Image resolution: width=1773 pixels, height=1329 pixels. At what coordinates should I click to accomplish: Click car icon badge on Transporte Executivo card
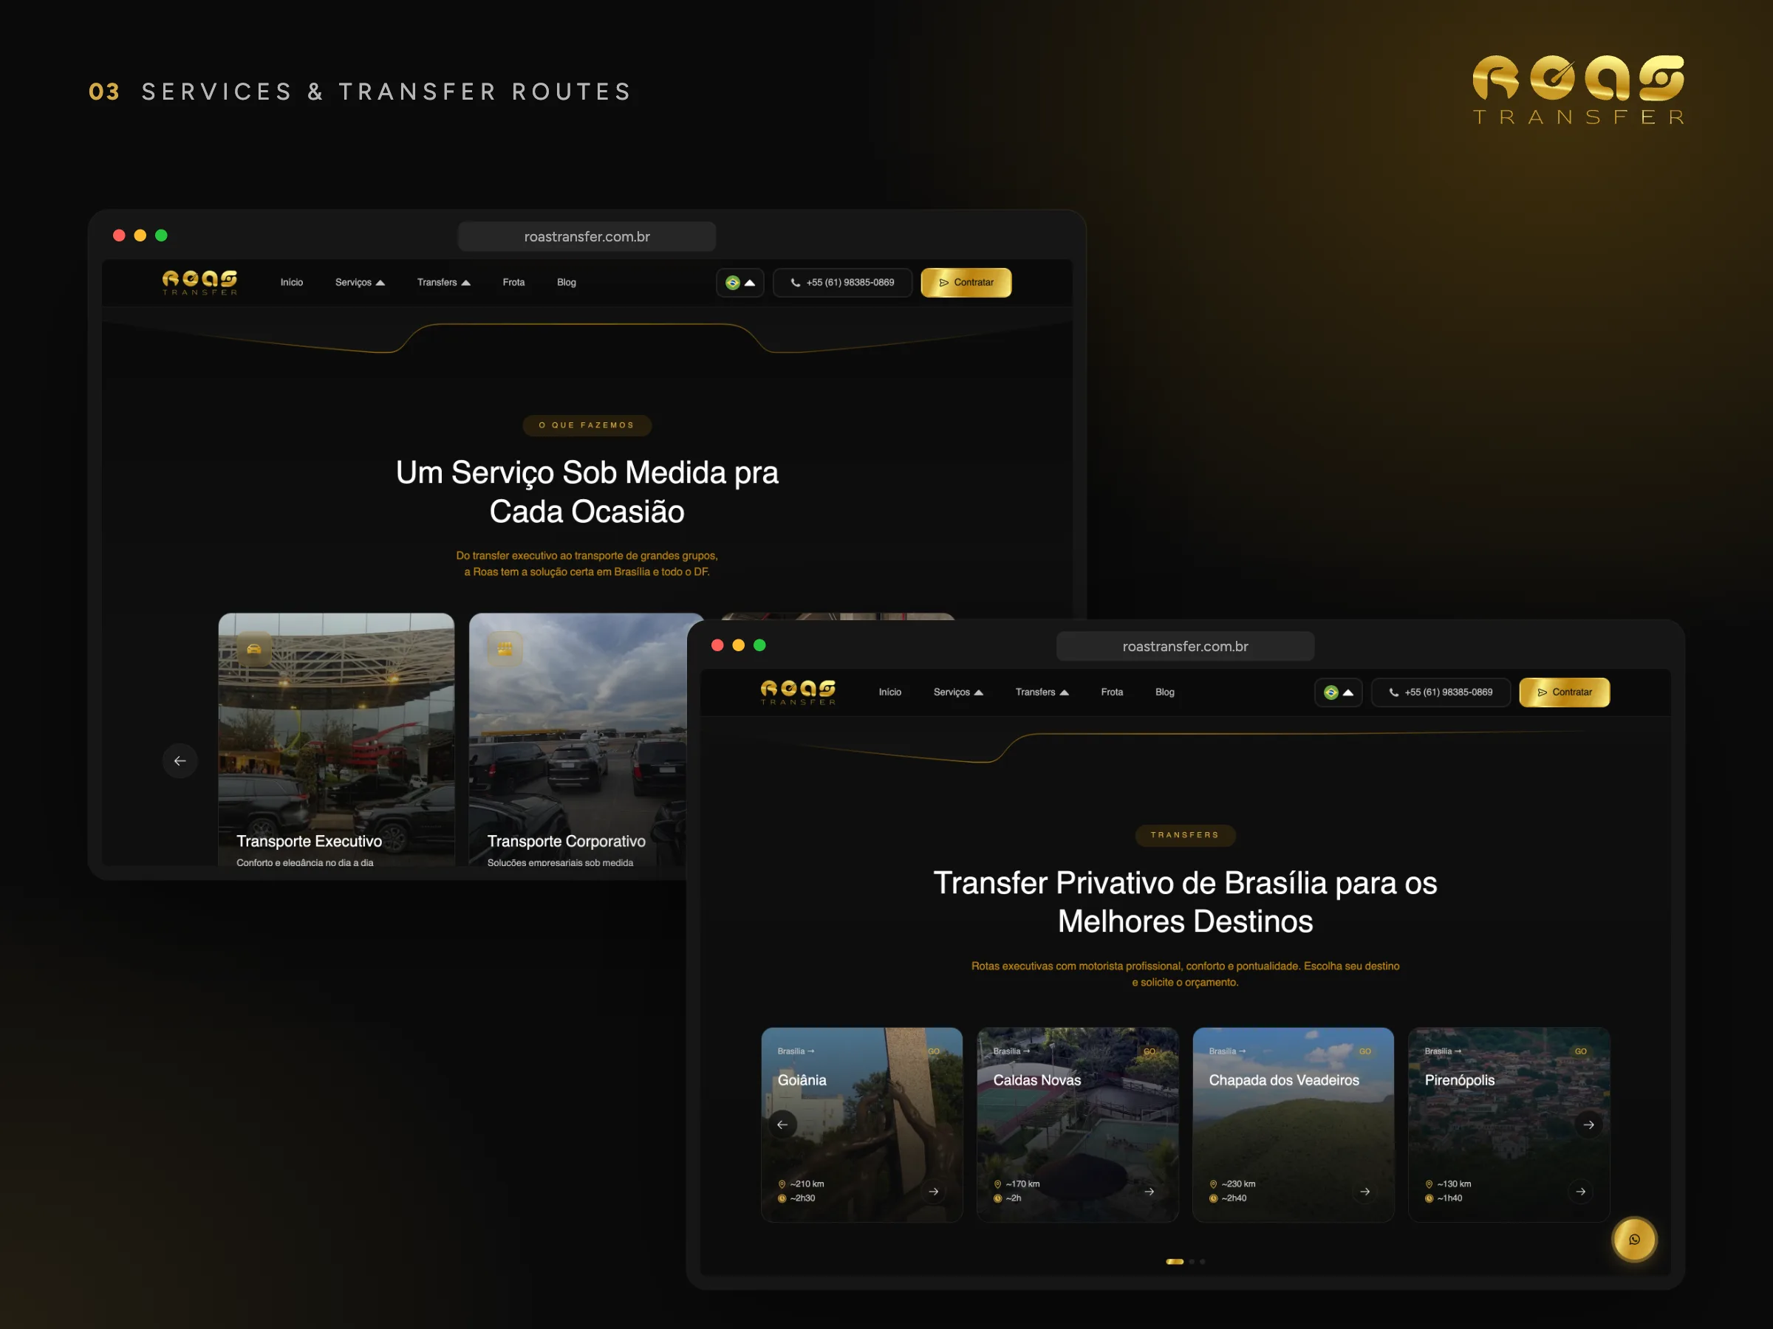click(254, 649)
